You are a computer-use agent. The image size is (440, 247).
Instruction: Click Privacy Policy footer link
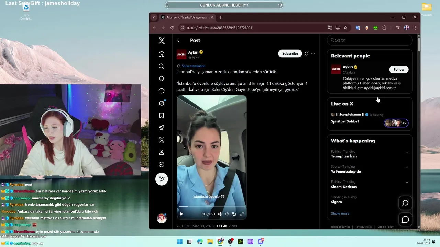tap(364, 227)
